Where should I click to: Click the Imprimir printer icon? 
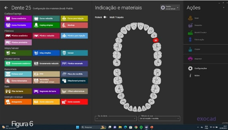coord(190,59)
